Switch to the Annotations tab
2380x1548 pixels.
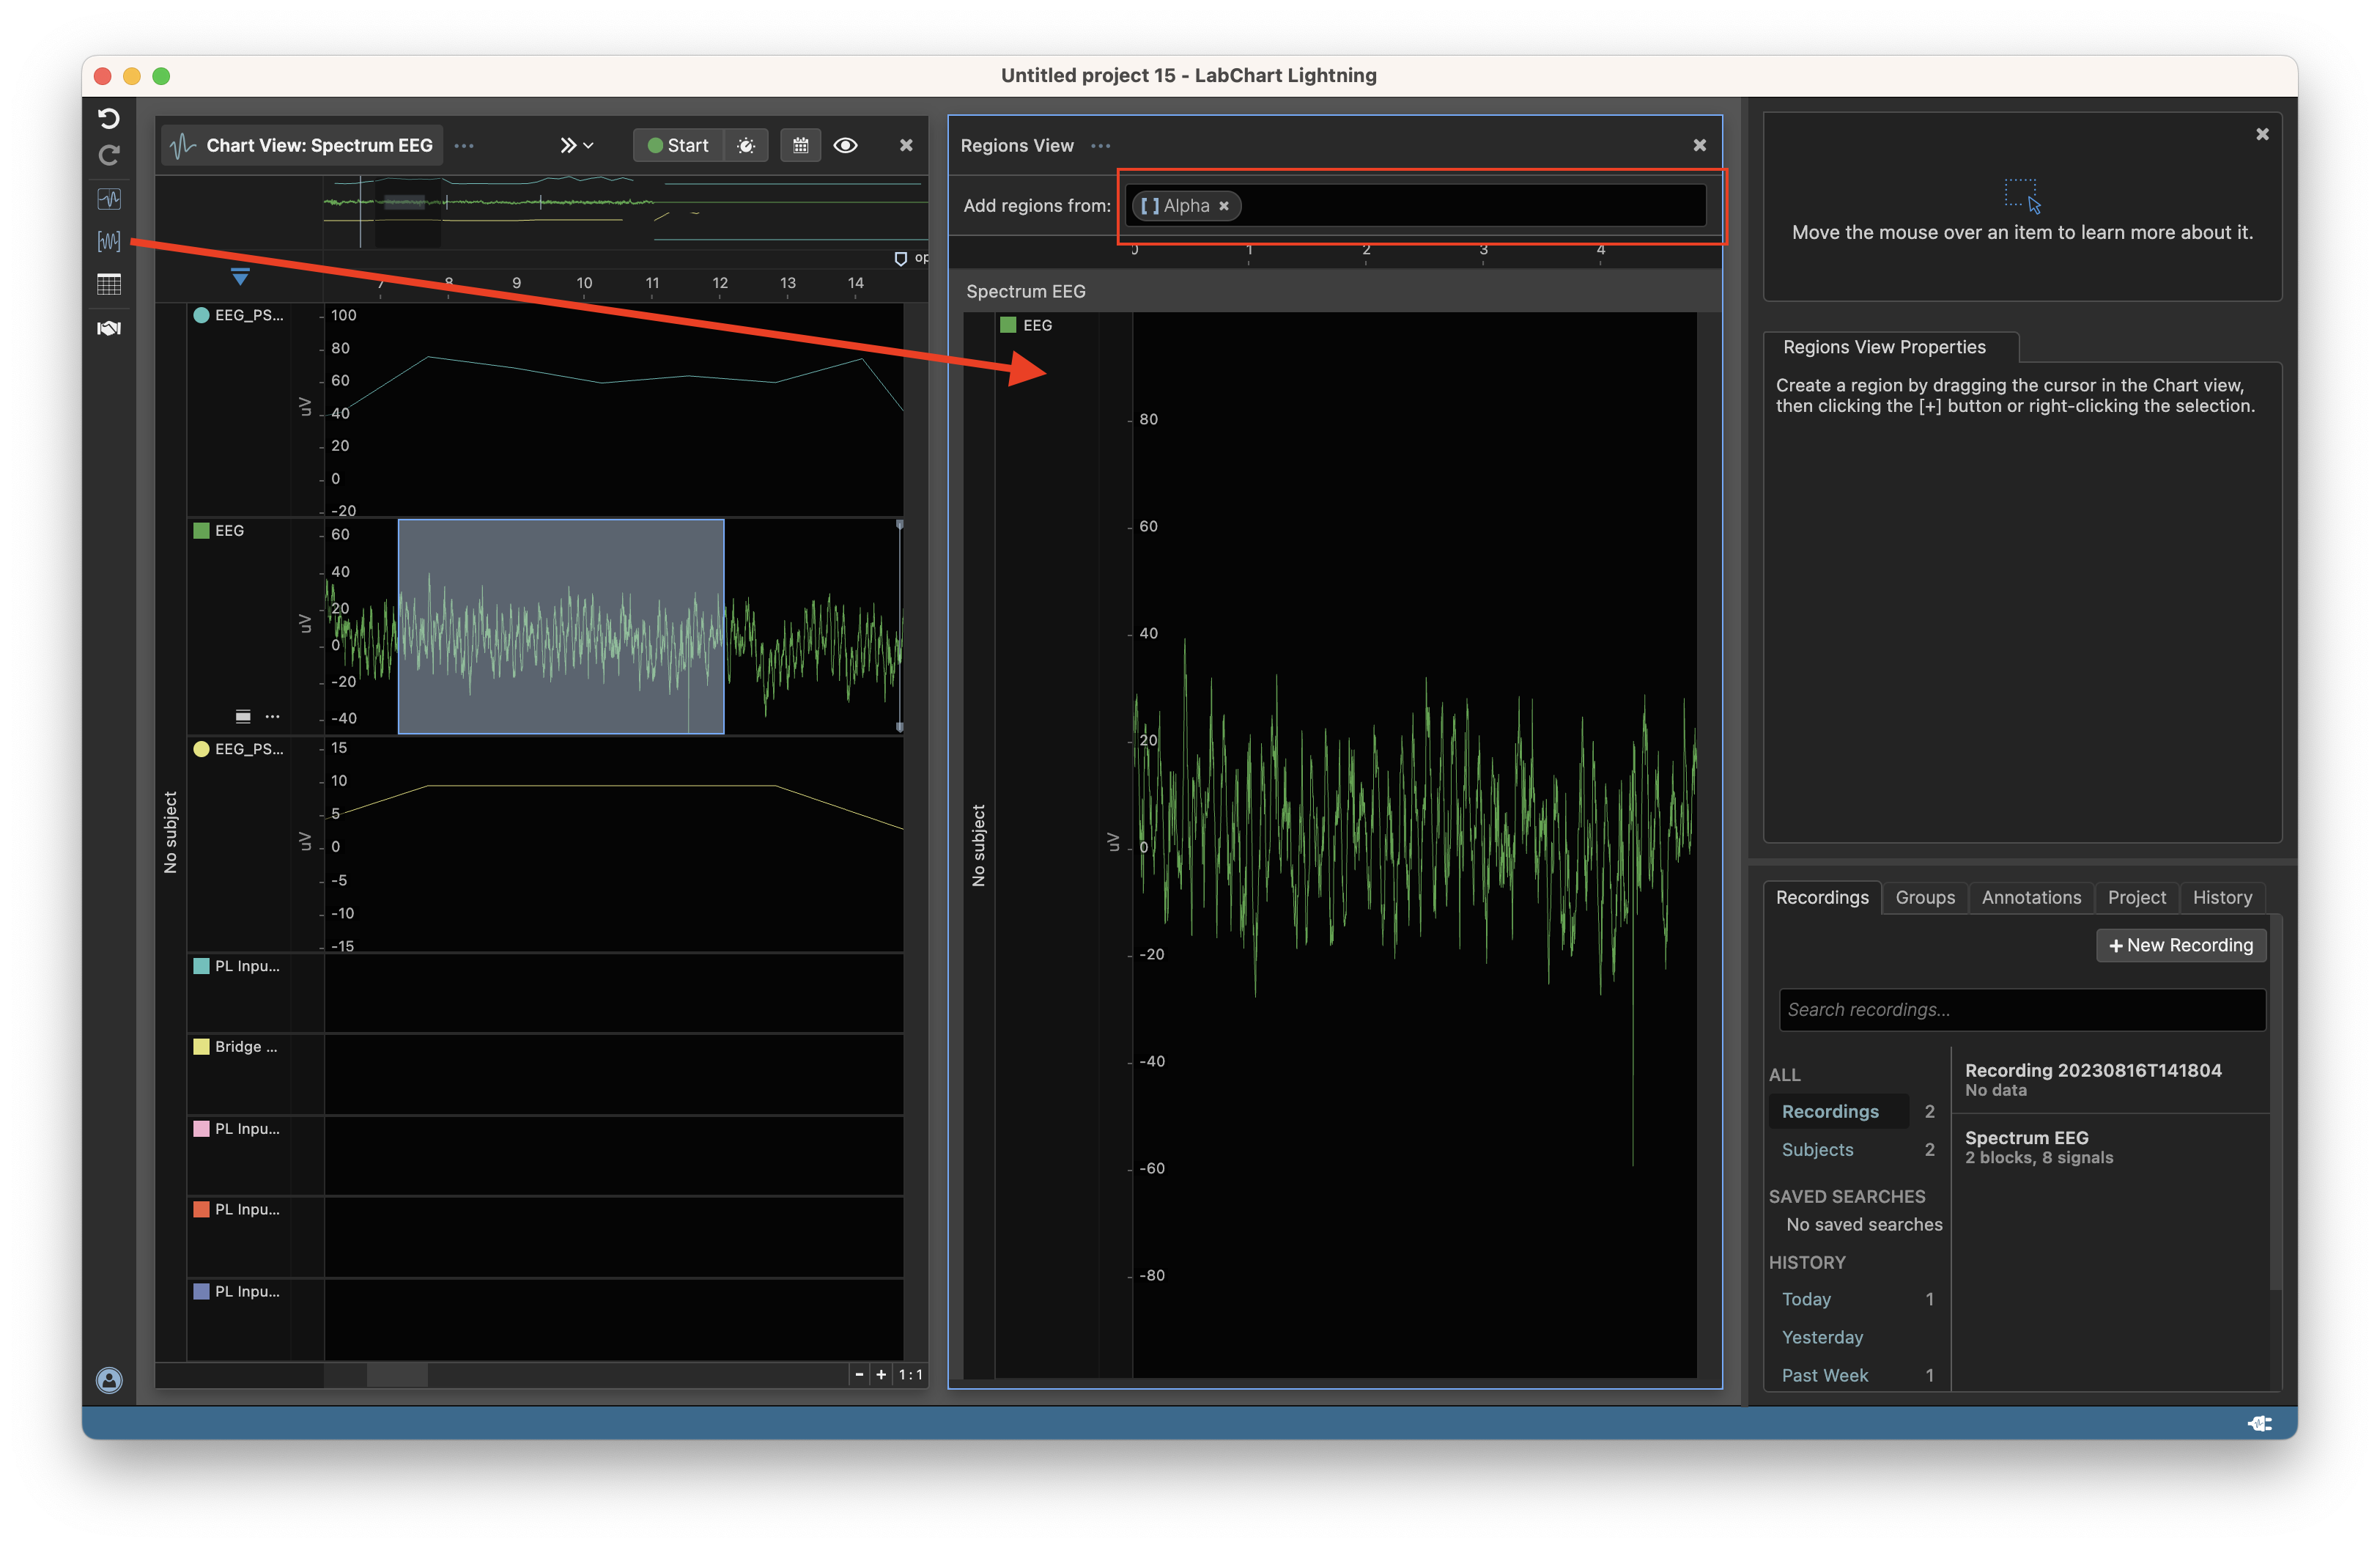[2031, 897]
